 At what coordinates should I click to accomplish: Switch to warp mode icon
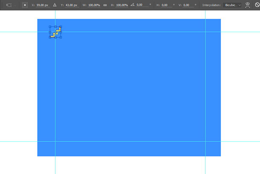[247, 5]
